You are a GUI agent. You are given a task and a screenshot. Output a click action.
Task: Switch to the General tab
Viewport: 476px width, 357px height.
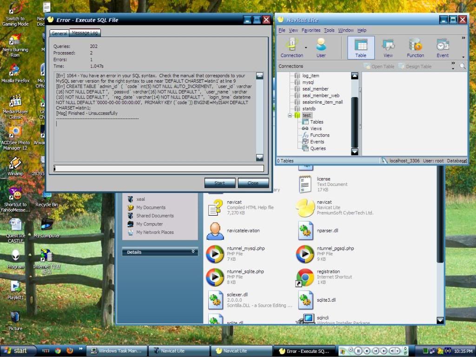[59, 33]
